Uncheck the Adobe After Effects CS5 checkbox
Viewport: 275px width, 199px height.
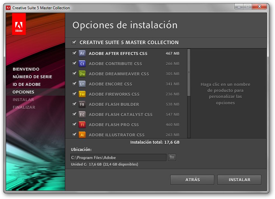coord(74,53)
